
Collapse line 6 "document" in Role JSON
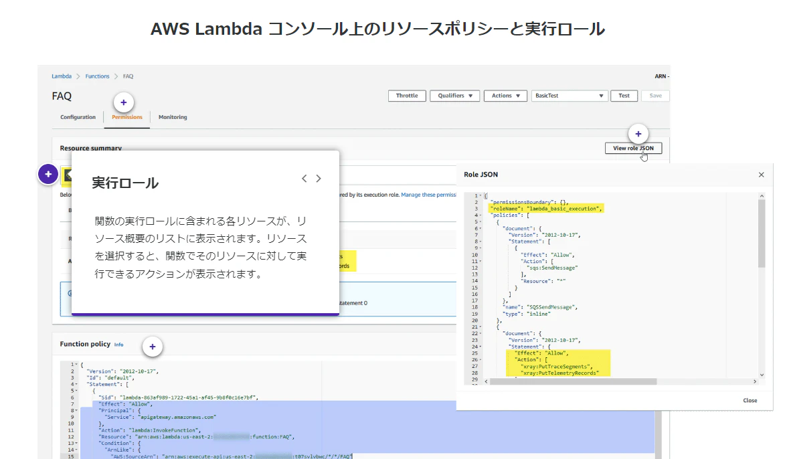coord(481,229)
